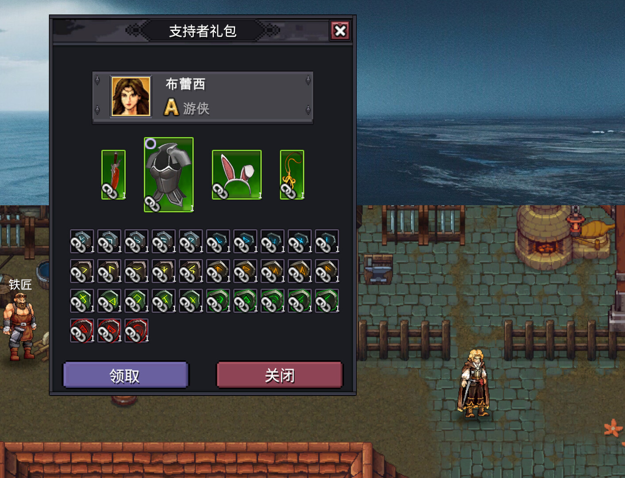This screenshot has width=625, height=478.
Task: Click the last blue rune stone
Action: coord(327,241)
